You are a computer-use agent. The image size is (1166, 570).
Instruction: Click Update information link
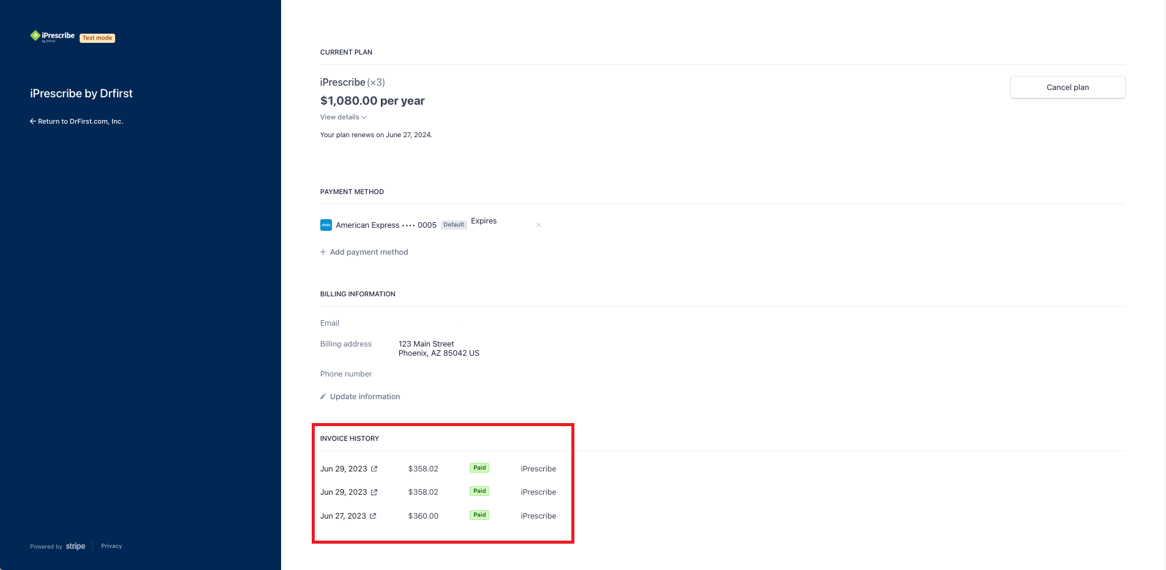pos(365,397)
